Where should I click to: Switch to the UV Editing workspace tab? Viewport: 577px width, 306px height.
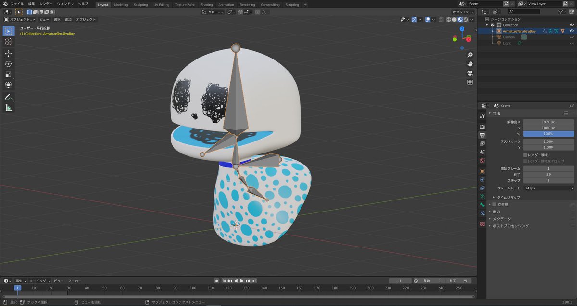point(162,4)
